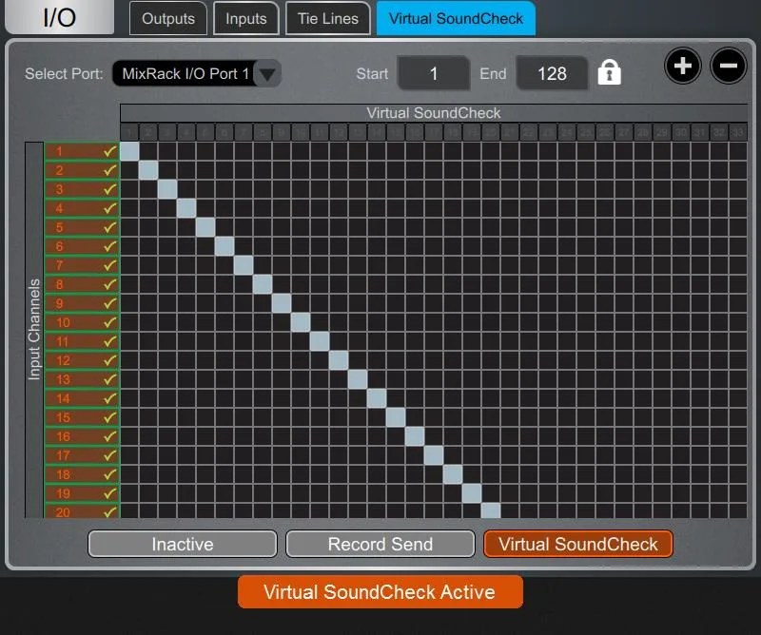
Task: Select MixRack I/O Port 1 combo box
Action: [197, 74]
